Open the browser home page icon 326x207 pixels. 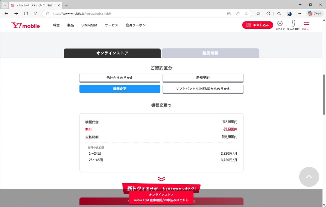click(x=36, y=14)
